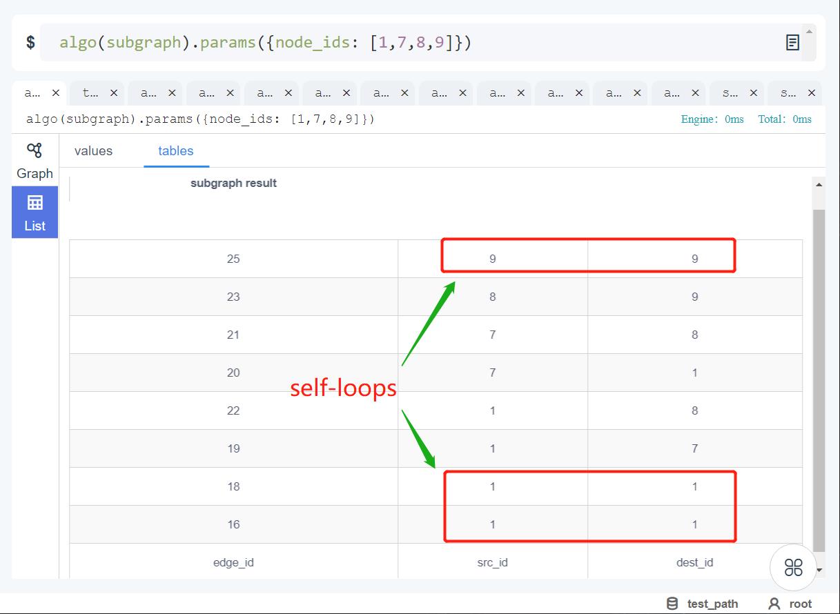Select the dest_id column header

click(x=694, y=562)
